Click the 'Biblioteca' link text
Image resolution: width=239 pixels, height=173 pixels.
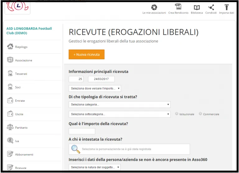click(197, 13)
